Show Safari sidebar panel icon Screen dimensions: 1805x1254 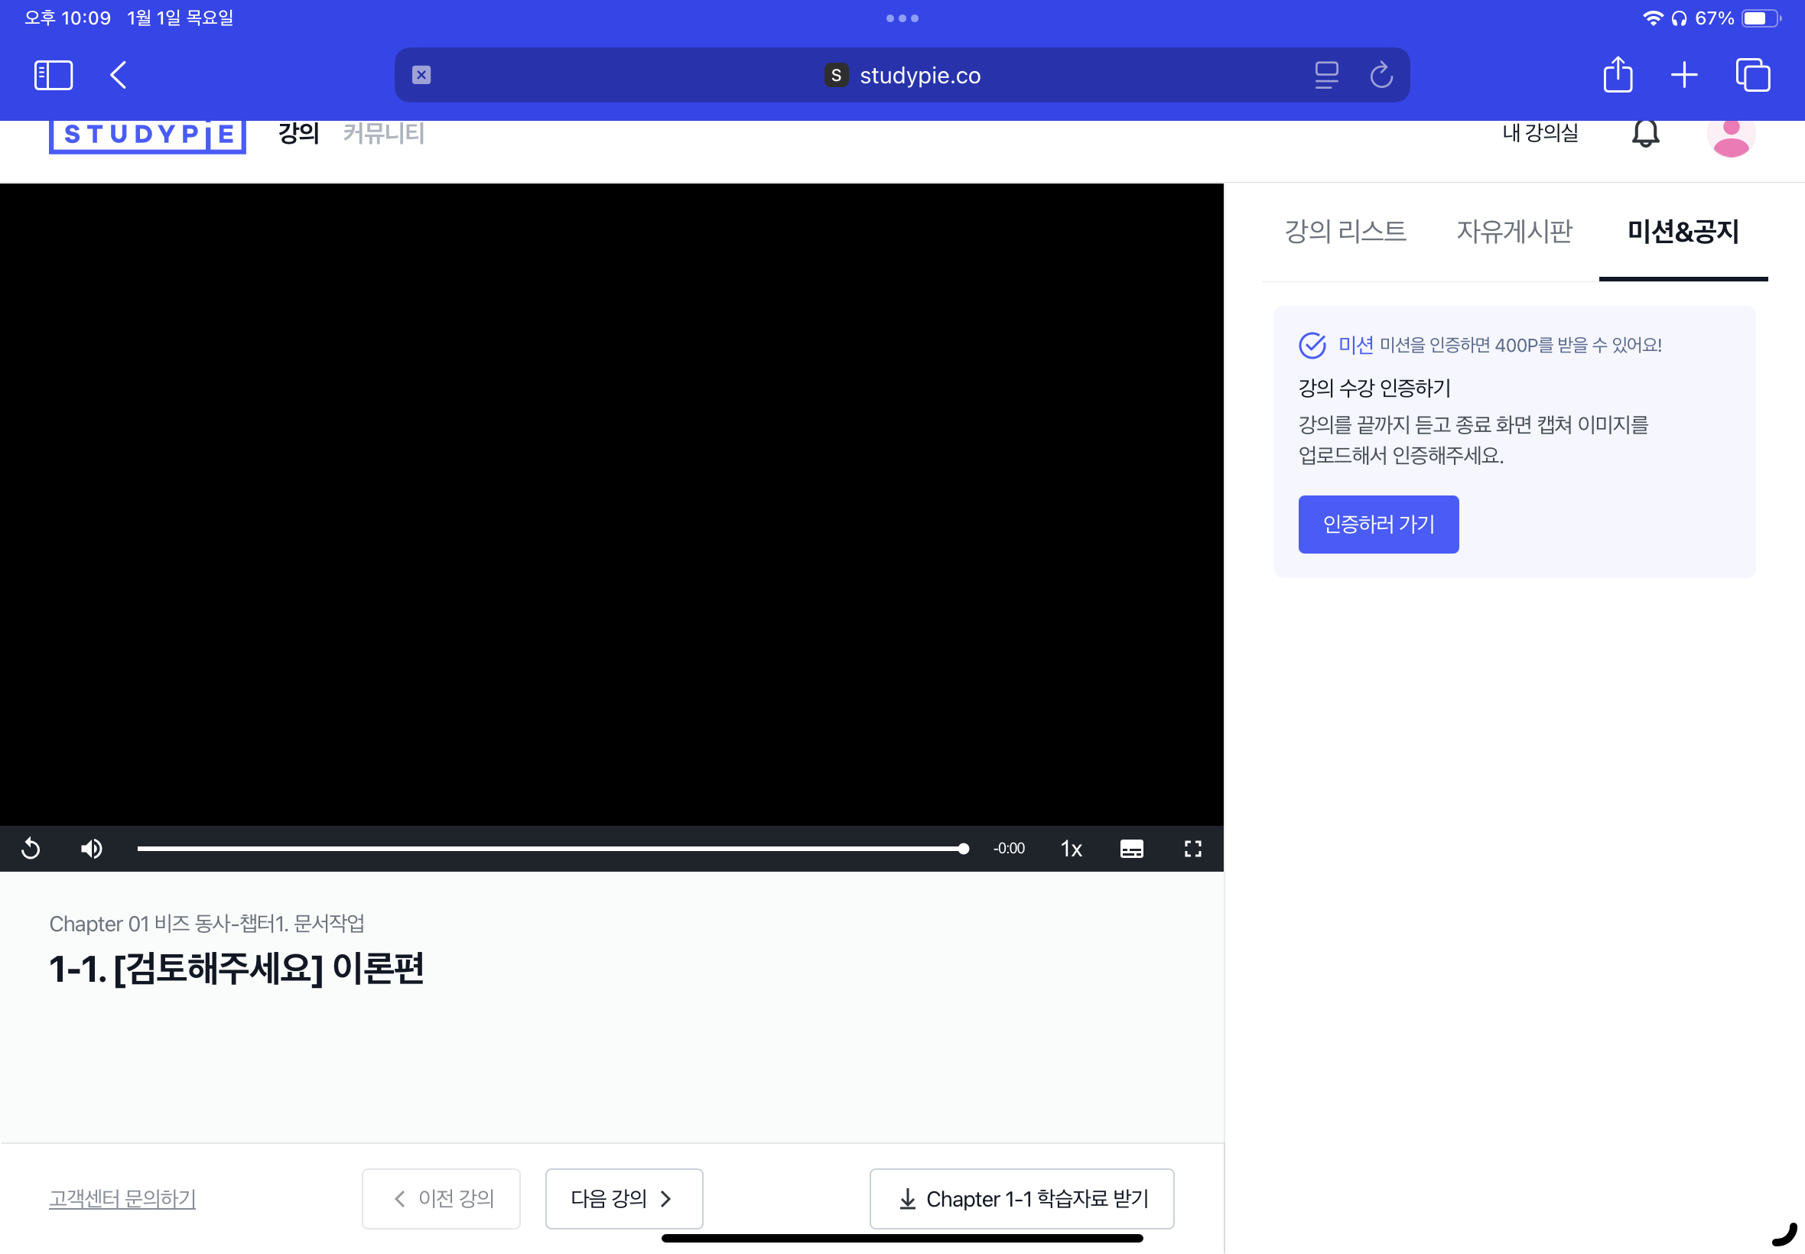[54, 76]
